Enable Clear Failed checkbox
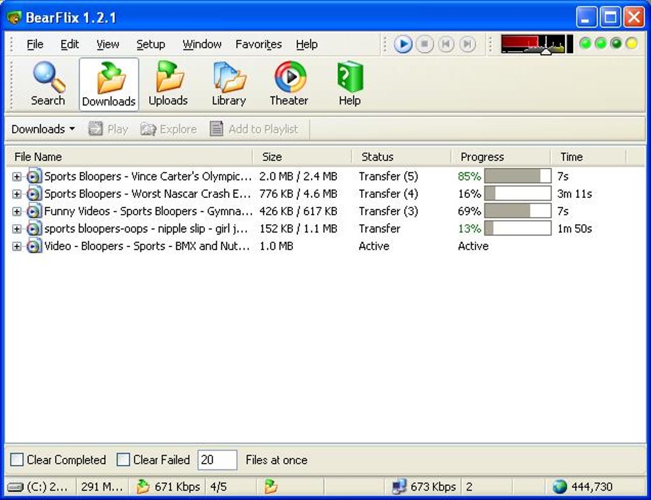Screen dimensions: 651x500 point(123,460)
